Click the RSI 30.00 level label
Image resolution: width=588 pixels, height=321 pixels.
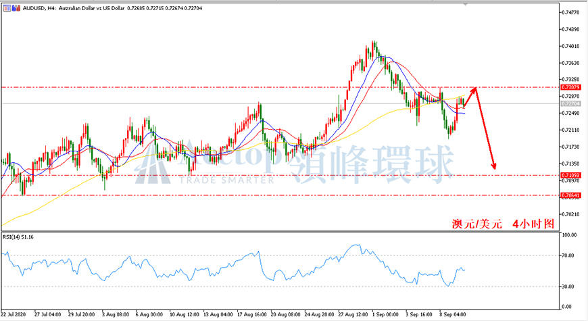tap(568, 287)
